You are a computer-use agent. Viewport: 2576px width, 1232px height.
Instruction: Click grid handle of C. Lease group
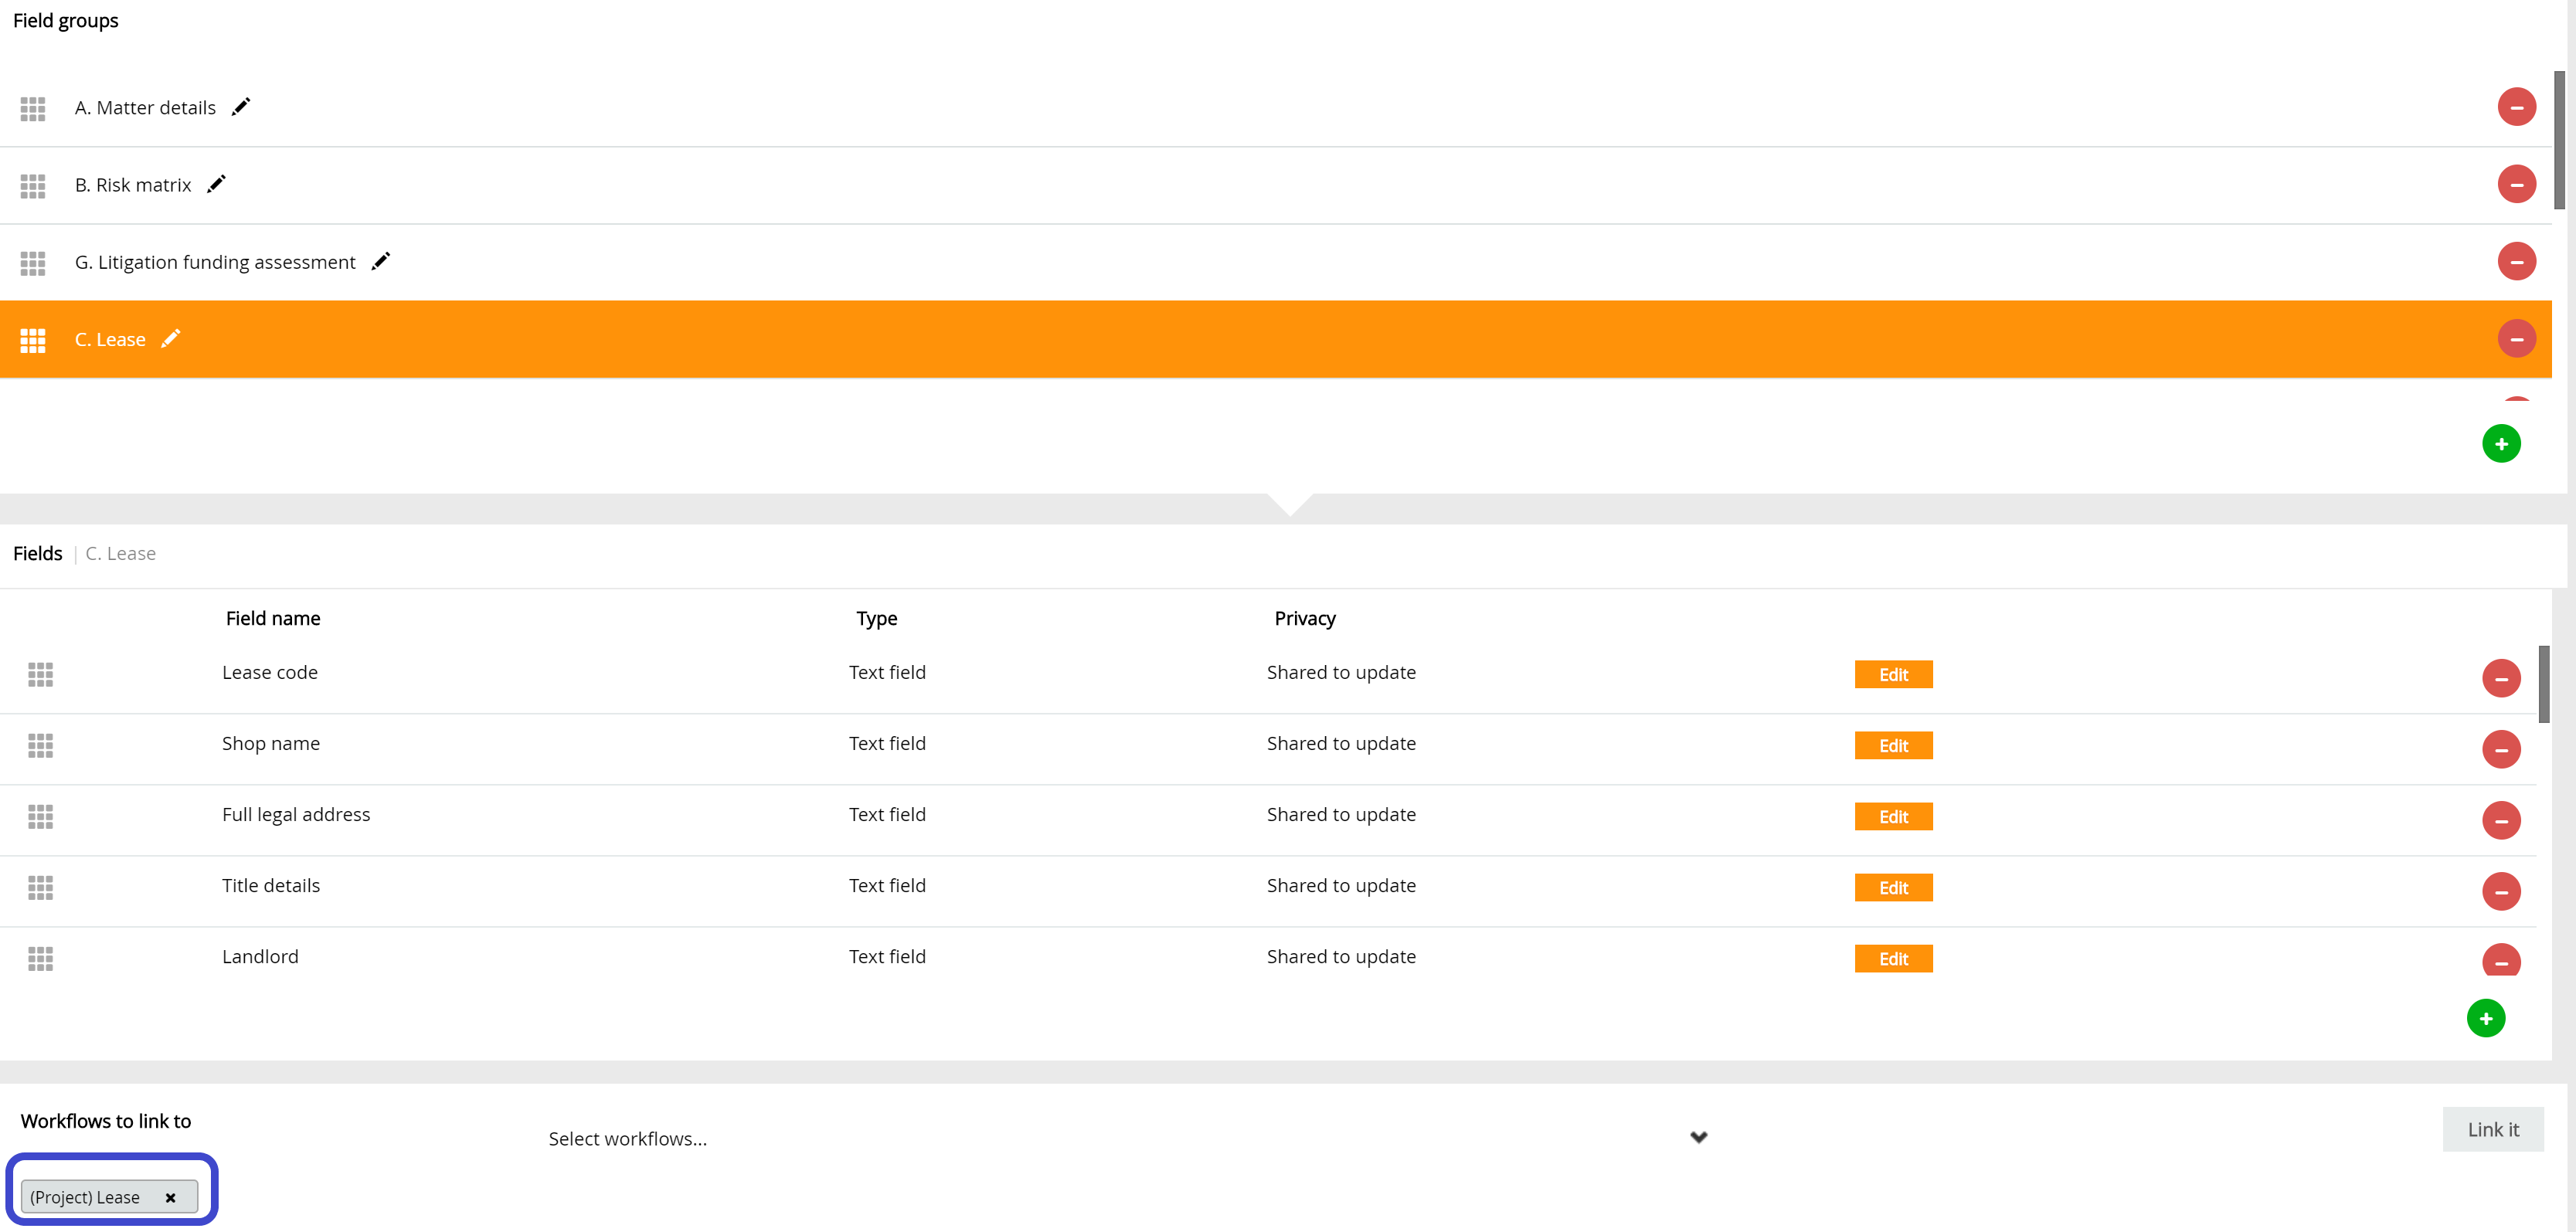(33, 341)
